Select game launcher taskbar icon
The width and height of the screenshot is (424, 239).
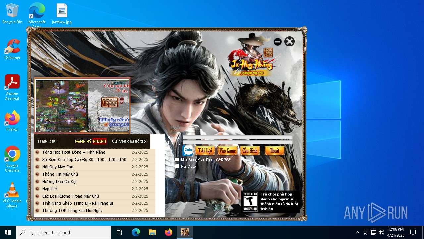[185, 232]
